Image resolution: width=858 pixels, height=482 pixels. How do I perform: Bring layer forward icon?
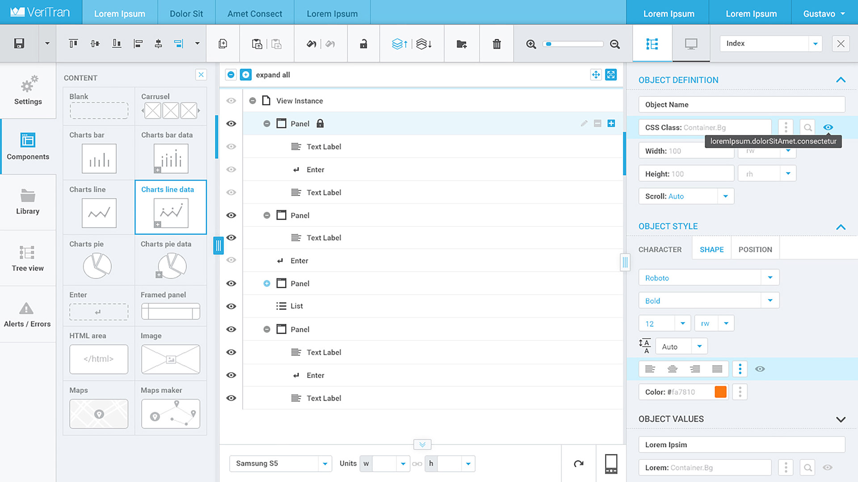(x=400, y=44)
